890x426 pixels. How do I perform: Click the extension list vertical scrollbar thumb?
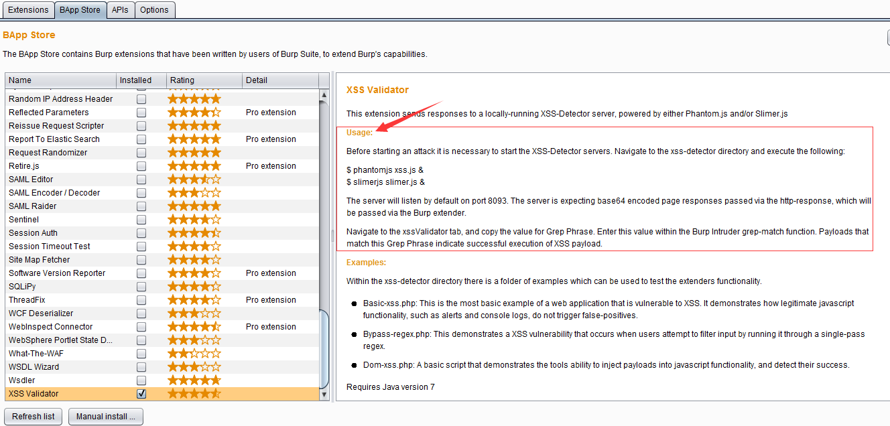coord(324,348)
